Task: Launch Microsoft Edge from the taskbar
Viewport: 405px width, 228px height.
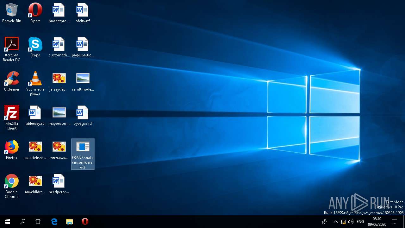Action: pos(54,222)
